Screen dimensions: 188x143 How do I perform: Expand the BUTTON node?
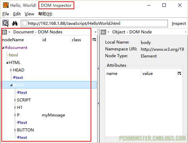click(15, 130)
